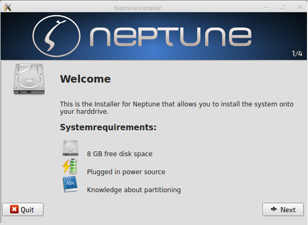308x225 pixels.
Task: Click the Next button
Action: pyautogui.click(x=283, y=210)
